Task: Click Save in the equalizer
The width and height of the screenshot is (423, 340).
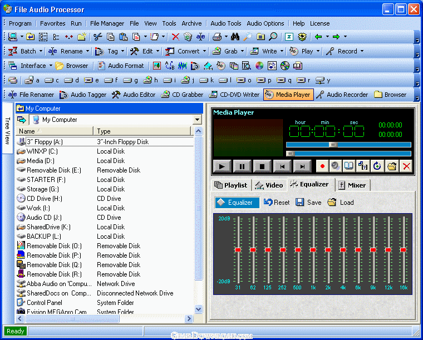Action: click(308, 203)
